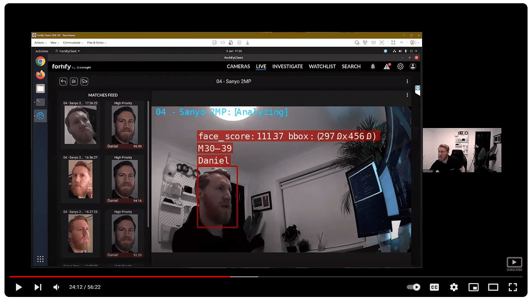Open network status icon in Ubuntu top bar
This screenshot has width=530, height=299.
pos(394,51)
